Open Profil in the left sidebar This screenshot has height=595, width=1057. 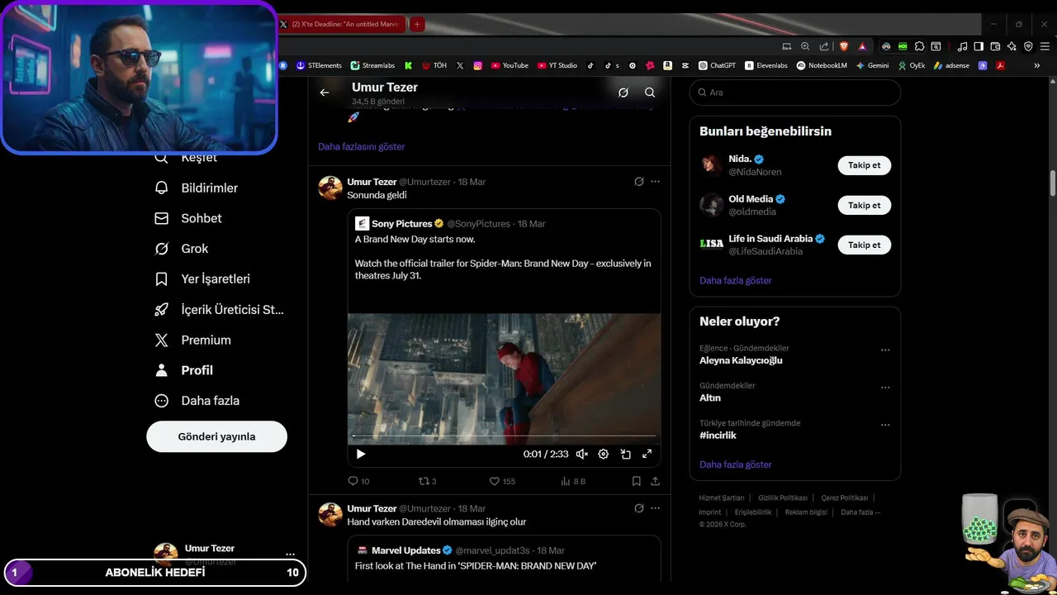(x=184, y=370)
